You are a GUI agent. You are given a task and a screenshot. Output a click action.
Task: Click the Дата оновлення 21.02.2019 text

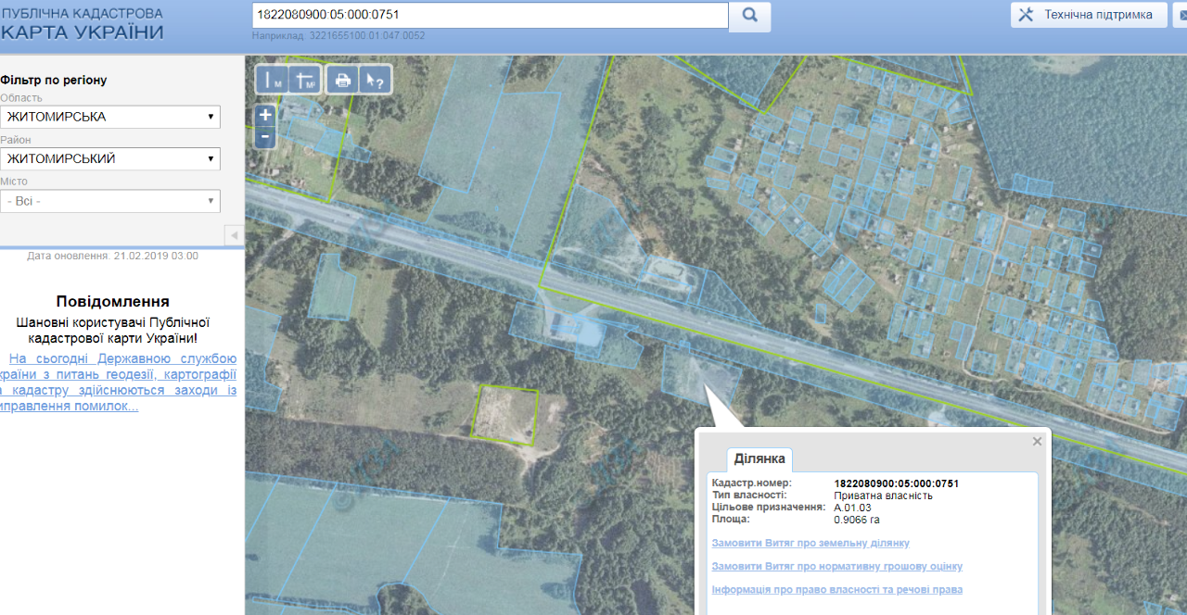112,256
